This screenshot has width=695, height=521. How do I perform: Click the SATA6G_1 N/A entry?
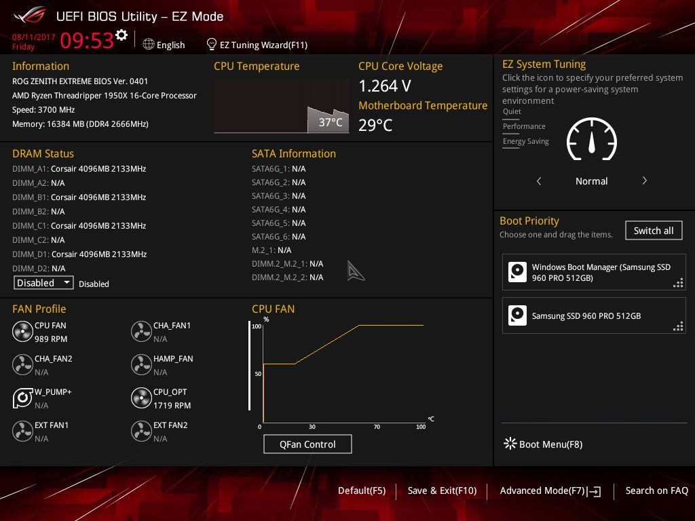279,169
